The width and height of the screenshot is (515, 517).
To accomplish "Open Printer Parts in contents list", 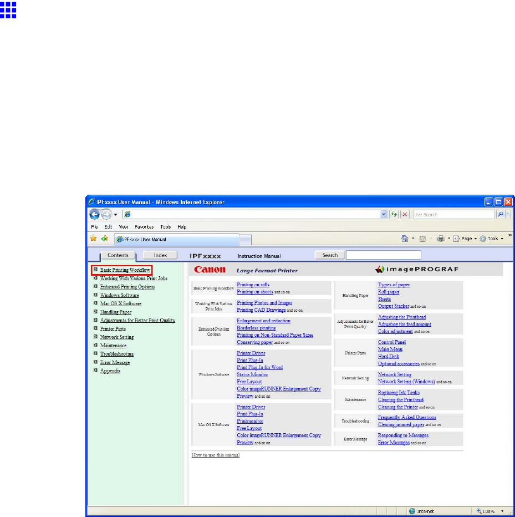I will pyautogui.click(x=113, y=329).
